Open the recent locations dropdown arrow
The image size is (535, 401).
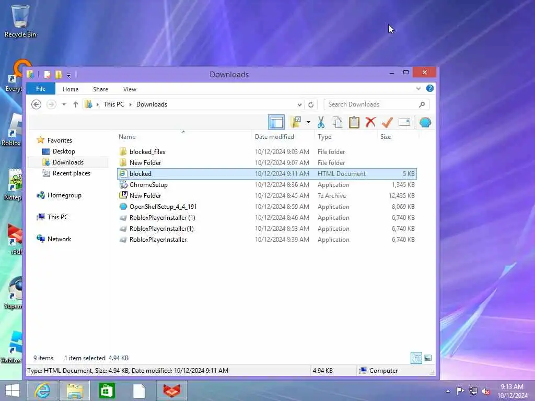(64, 104)
